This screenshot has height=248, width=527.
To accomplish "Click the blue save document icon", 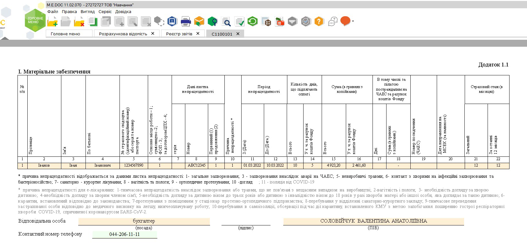I will [x=172, y=21].
